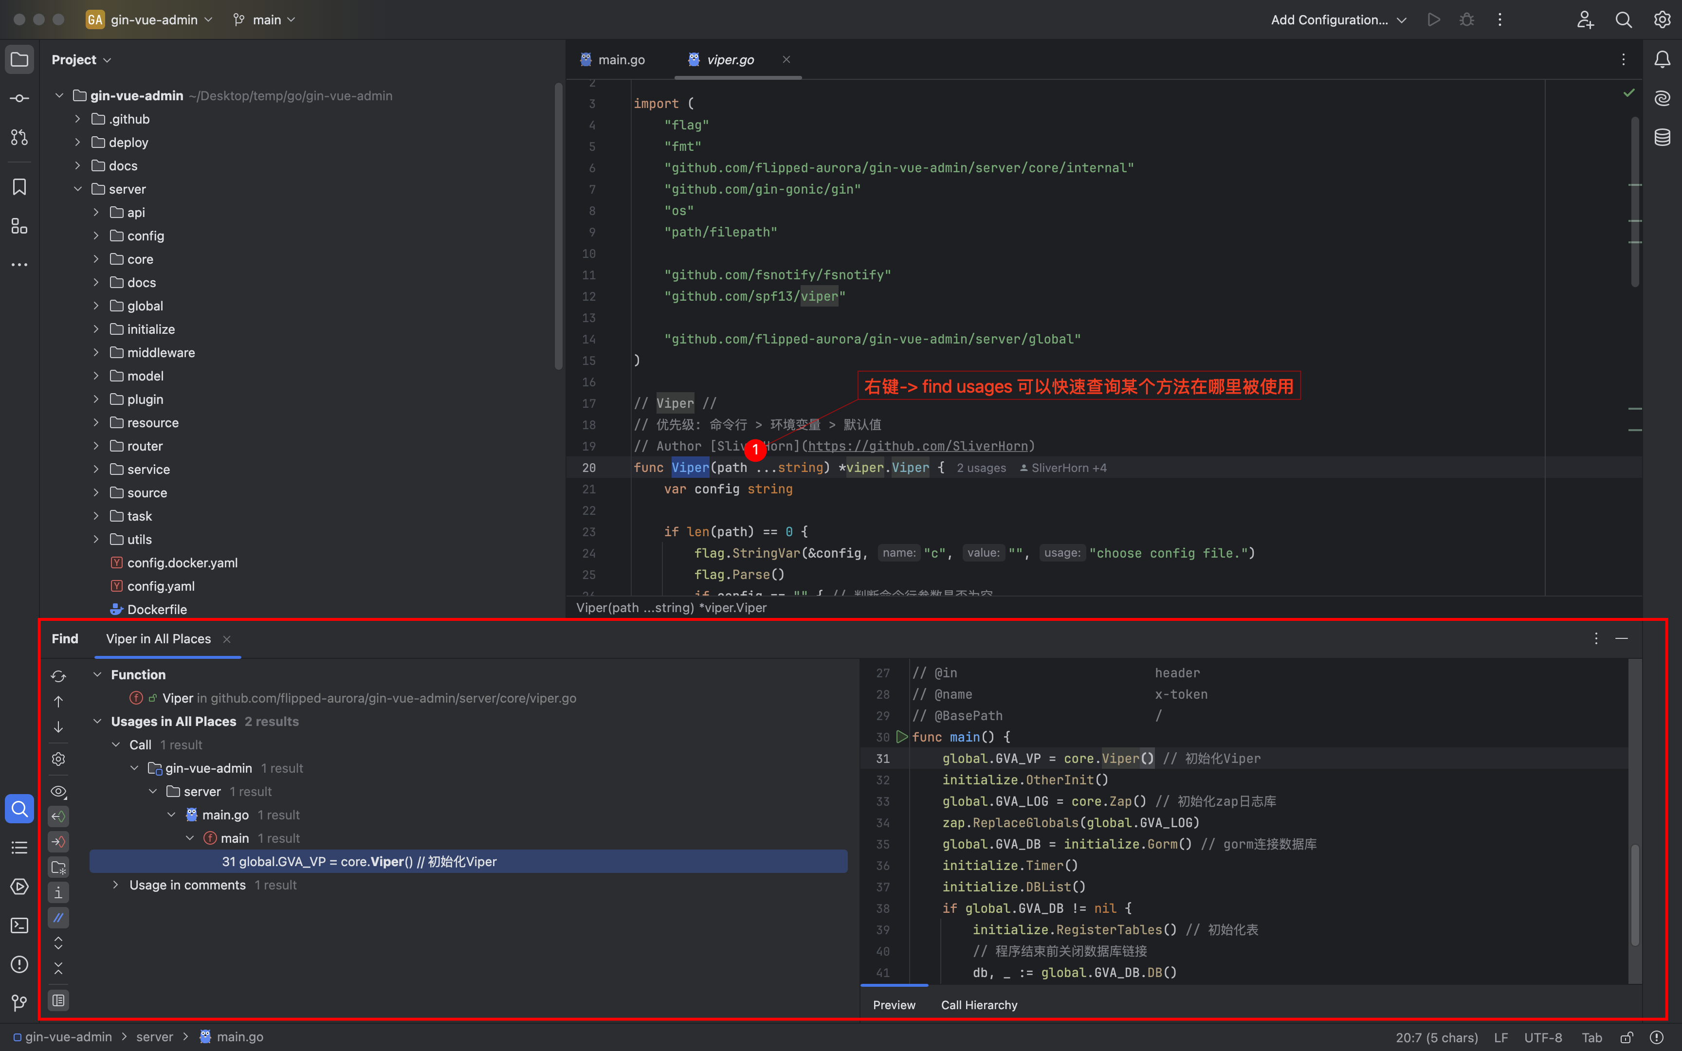
Task: Click the 2 usages inlay hint
Action: [981, 468]
